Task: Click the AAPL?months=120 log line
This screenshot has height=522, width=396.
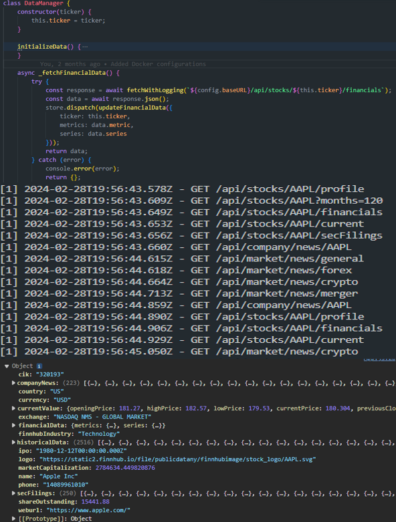Action: [x=191, y=201]
